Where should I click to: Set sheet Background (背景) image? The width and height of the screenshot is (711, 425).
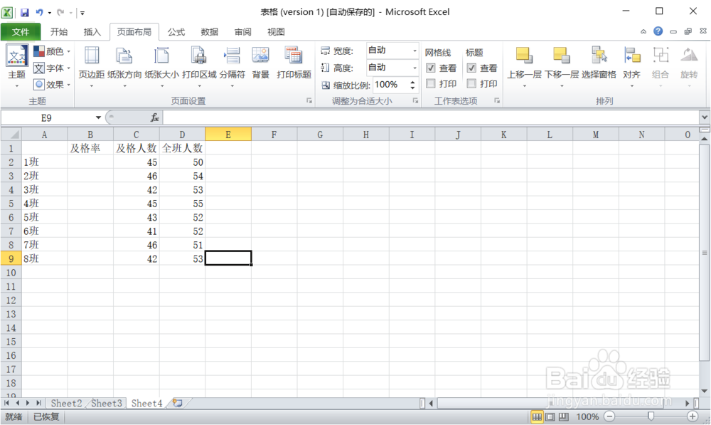261,63
